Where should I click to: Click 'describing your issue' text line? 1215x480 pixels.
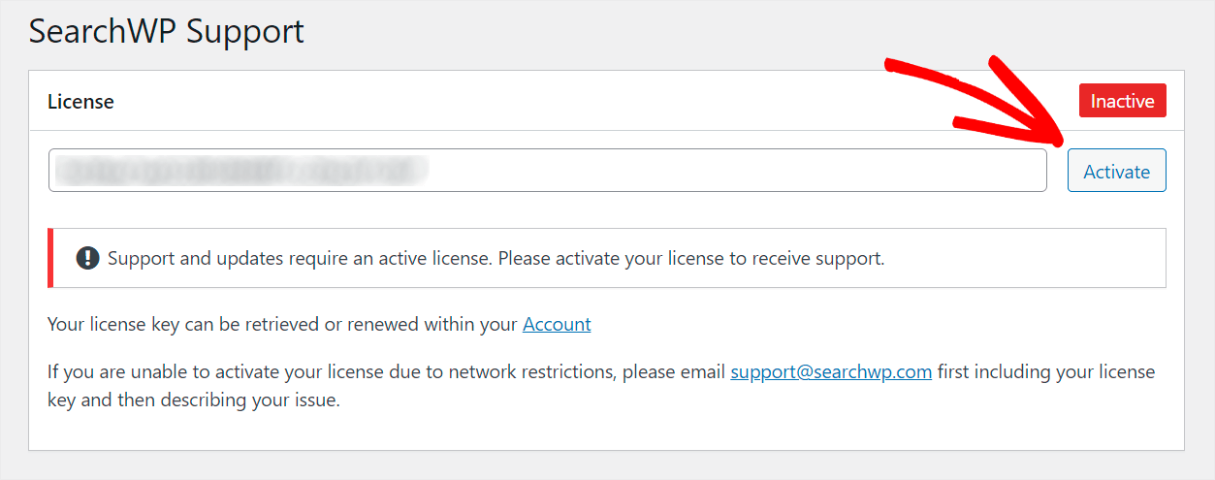(x=194, y=400)
